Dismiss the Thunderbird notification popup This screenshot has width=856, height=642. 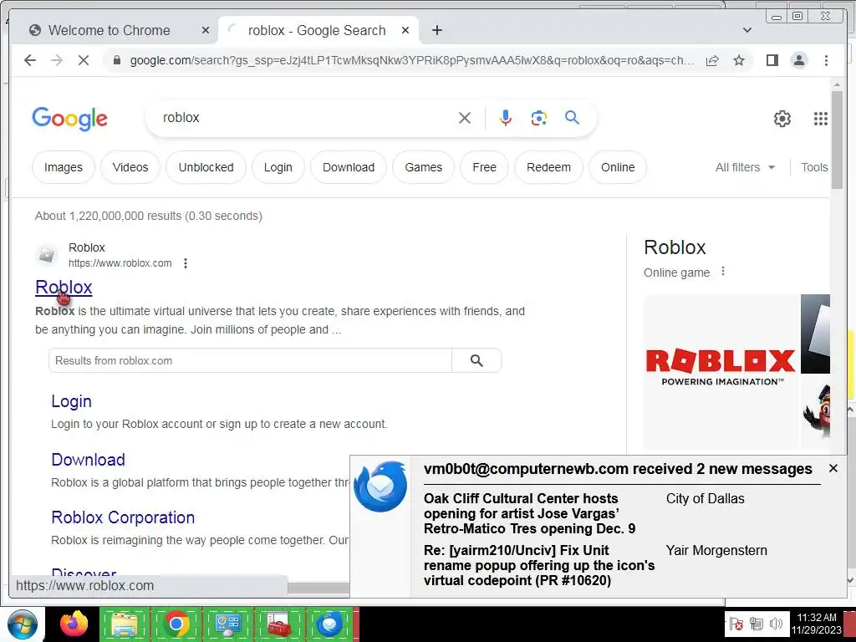833,468
